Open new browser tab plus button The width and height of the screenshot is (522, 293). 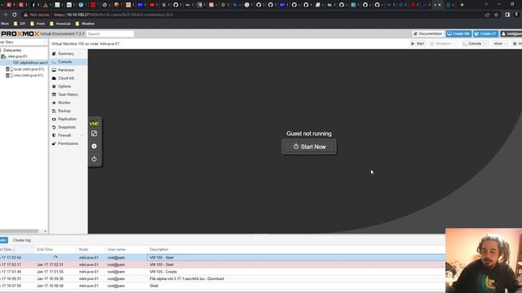pyautogui.click(x=462, y=5)
